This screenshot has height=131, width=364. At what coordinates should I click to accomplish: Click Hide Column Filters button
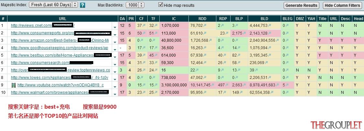pos(342,5)
